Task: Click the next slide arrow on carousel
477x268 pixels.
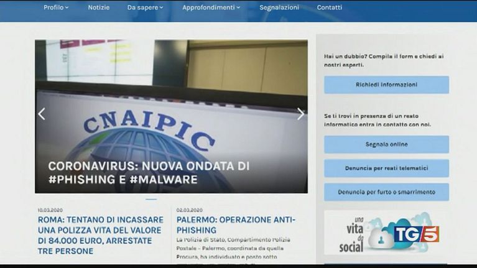Action: tap(300, 114)
